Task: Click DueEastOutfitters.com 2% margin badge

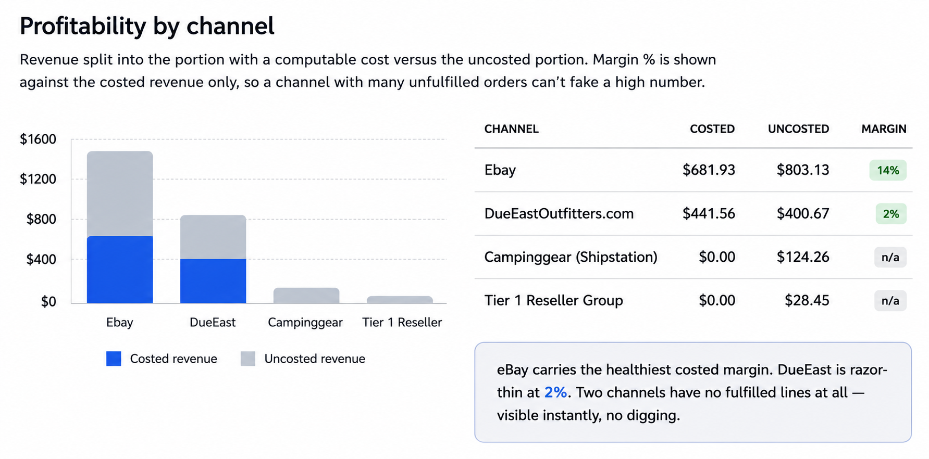Action: click(x=891, y=214)
